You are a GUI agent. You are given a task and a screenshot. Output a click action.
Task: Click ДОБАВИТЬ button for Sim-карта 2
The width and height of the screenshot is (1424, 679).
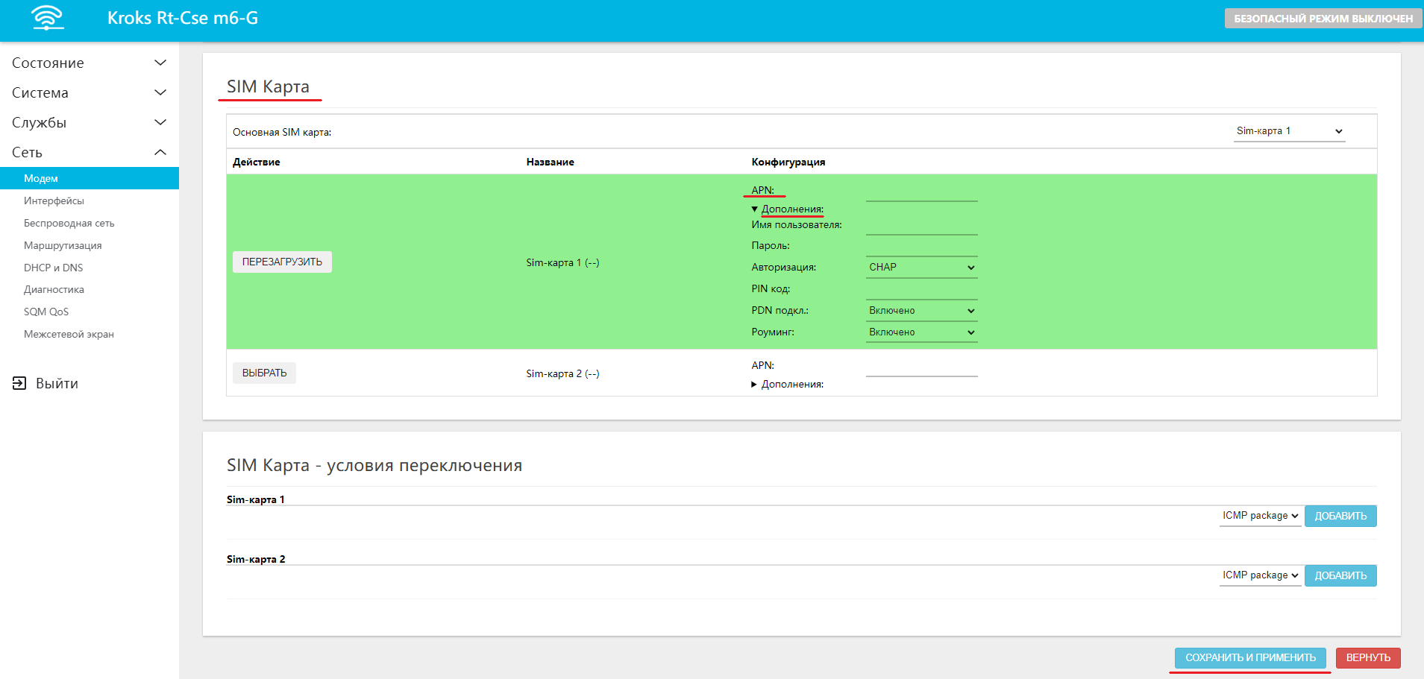pyautogui.click(x=1340, y=575)
